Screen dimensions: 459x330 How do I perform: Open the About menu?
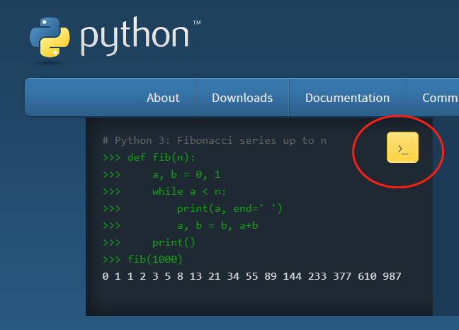point(163,98)
